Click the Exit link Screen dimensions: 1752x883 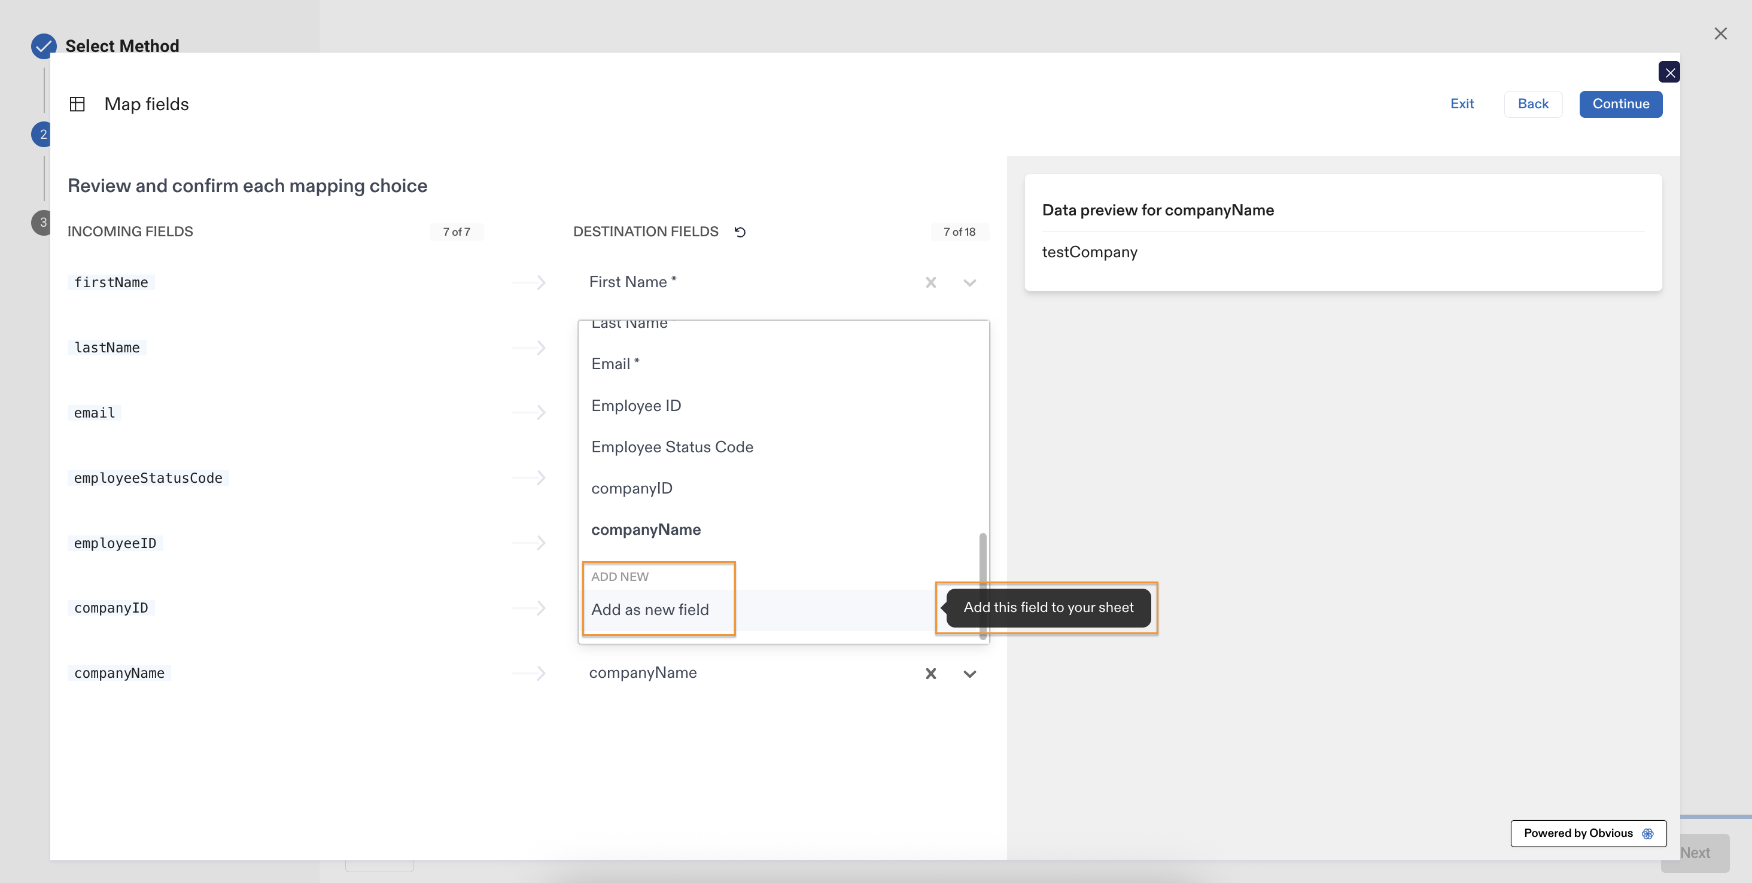coord(1462,104)
